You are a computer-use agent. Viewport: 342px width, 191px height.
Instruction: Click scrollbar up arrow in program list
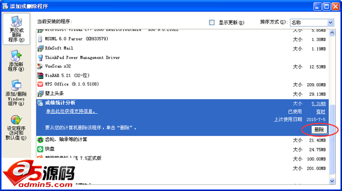click(332, 33)
